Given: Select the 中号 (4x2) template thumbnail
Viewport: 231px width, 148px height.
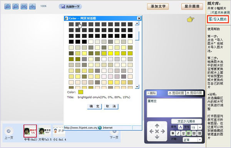Looking at the screenshot, I should (30, 131).
